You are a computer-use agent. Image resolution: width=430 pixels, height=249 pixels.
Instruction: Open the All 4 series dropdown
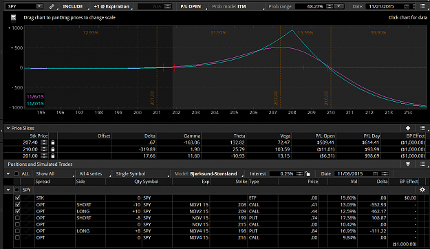(x=94, y=174)
